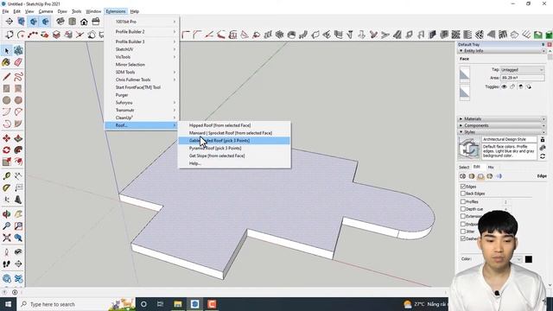The width and height of the screenshot is (553, 311).
Task: Select the Tape Measure tool
Action: click(x=6, y=176)
